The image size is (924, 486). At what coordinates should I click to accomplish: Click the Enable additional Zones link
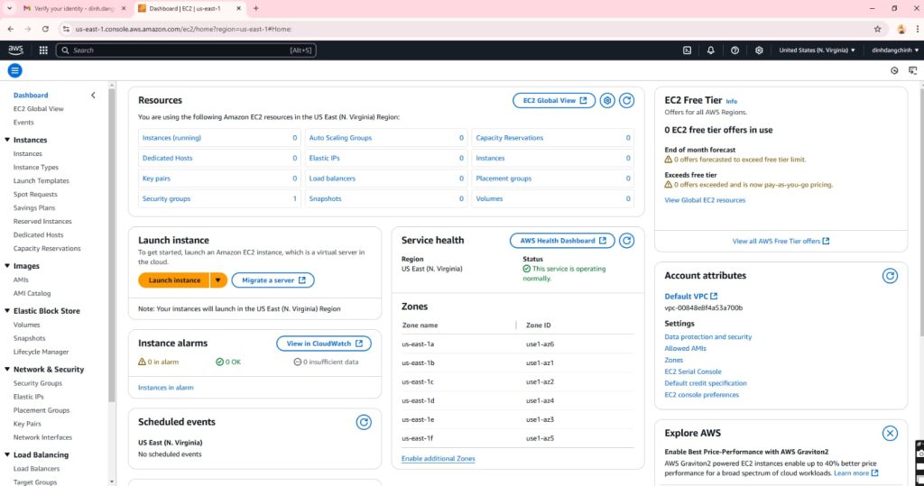pos(438,458)
